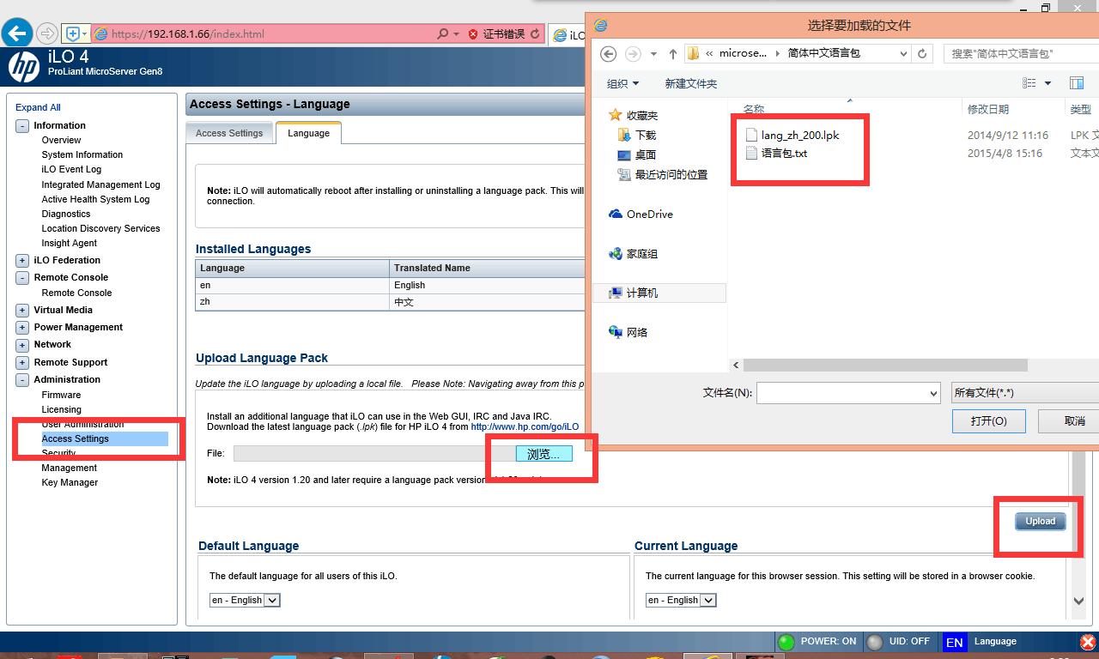Refresh the file dialog folder view
The height and width of the screenshot is (659, 1099).
pos(923,53)
